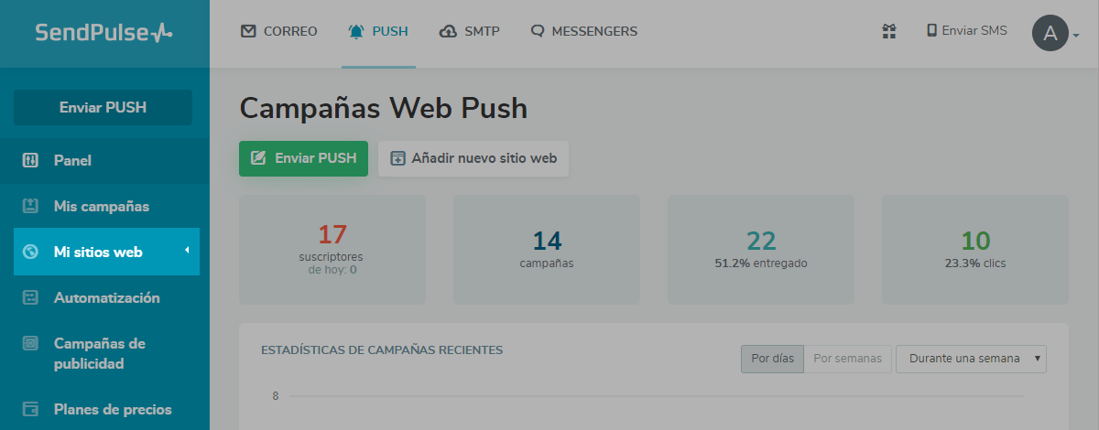Switch to the SMTP tab
This screenshot has height=430, width=1099.
click(470, 31)
